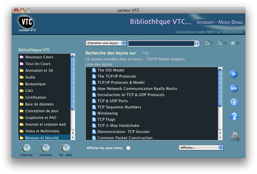Viewport: 257px width, 174px height.
Task: Click the lesson list scrollbar thumb
Action: click(220, 88)
